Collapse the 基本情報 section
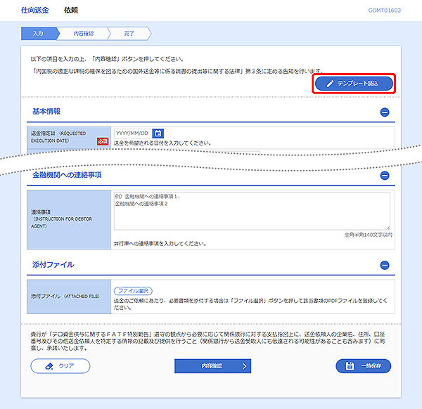Image resolution: width=422 pixels, height=409 pixels. tap(385, 112)
